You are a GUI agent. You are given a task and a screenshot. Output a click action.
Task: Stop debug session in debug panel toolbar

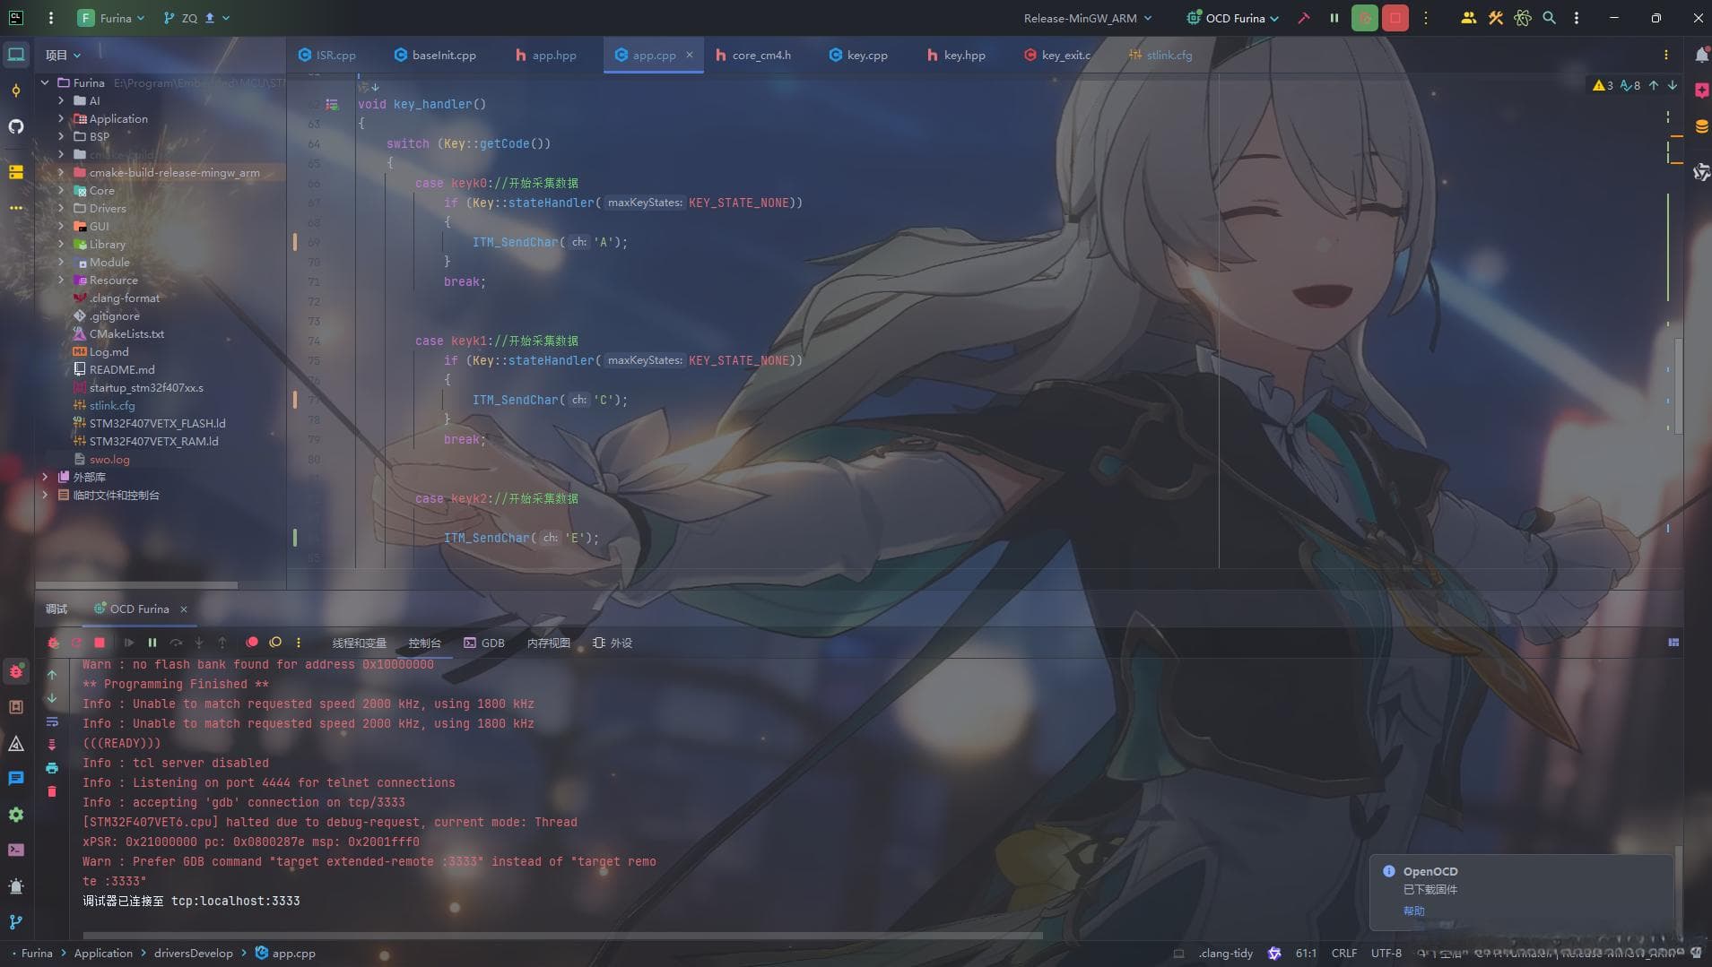coord(100,643)
